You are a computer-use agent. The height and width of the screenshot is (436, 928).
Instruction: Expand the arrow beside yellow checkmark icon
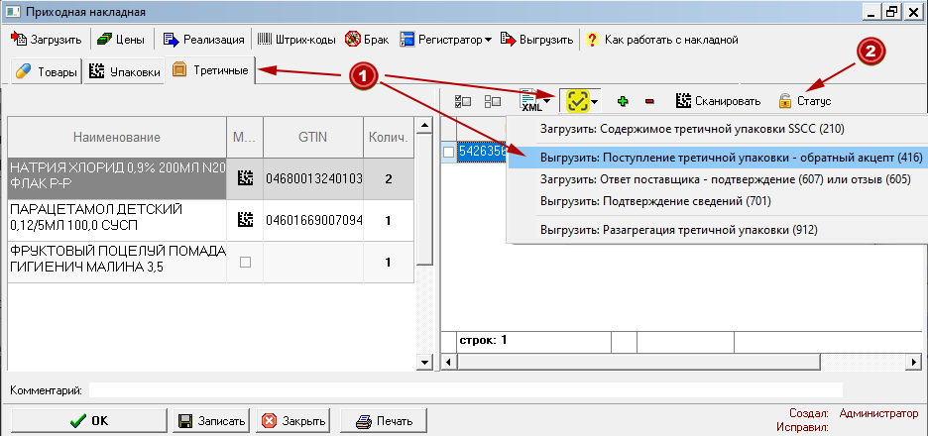595,102
